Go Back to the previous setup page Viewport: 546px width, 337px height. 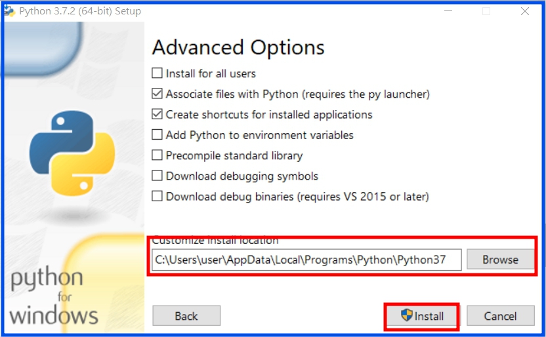[186, 316]
